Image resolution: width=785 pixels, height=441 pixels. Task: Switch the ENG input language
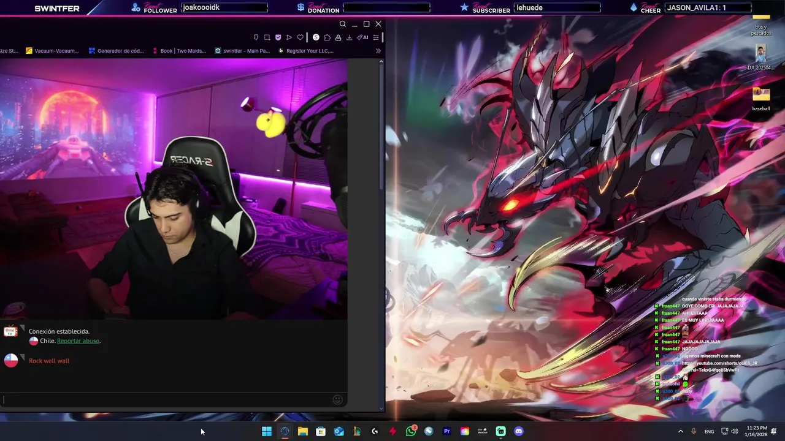click(x=709, y=432)
